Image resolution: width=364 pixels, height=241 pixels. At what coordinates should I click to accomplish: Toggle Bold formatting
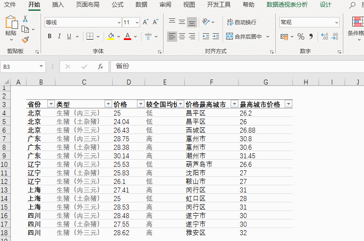[50, 36]
